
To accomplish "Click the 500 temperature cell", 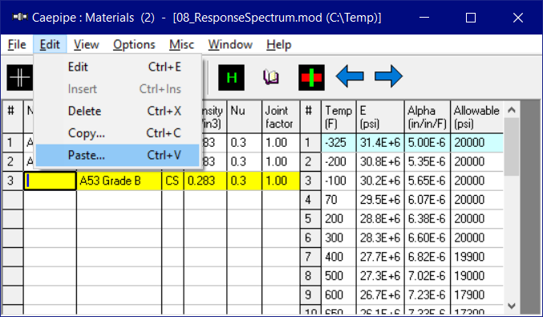I will tap(338, 276).
